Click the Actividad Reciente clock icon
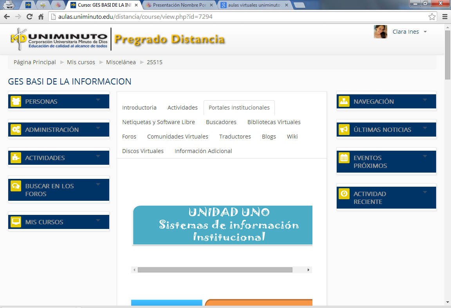 (344, 194)
